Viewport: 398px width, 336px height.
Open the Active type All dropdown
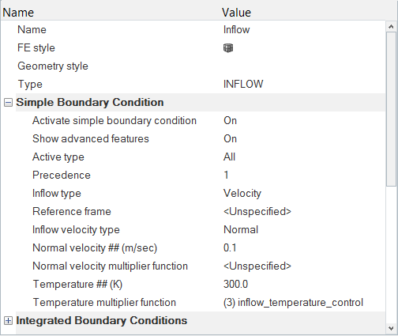coord(229,157)
